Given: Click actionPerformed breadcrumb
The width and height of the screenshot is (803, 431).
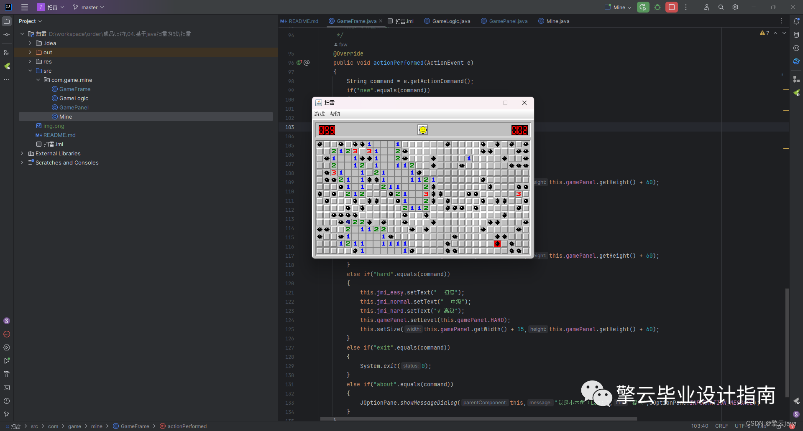Looking at the screenshot, I should click(x=184, y=426).
